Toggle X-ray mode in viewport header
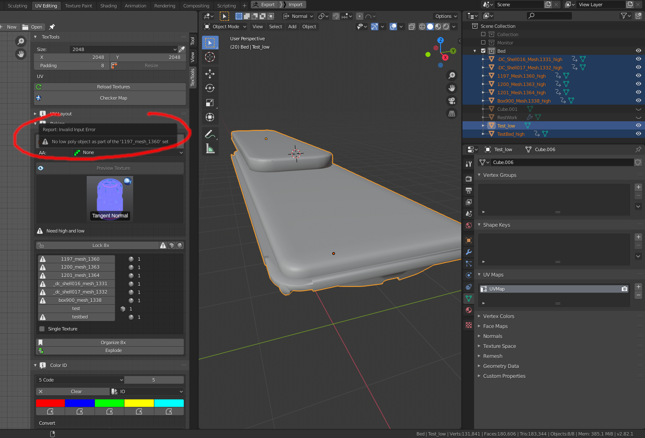The width and height of the screenshot is (645, 438). [x=411, y=27]
